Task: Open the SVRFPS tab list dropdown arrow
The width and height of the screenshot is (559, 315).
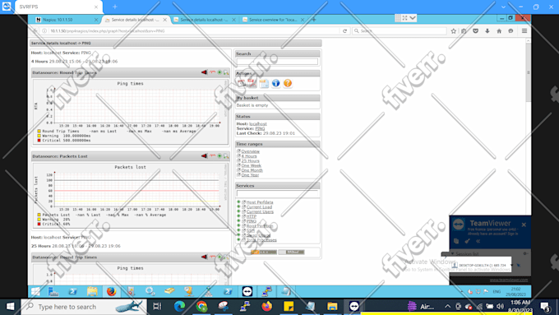Action: pyautogui.click(x=503, y=7)
